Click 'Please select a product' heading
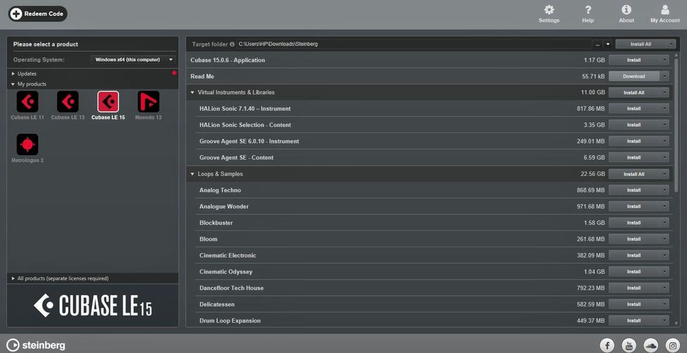 pos(45,44)
